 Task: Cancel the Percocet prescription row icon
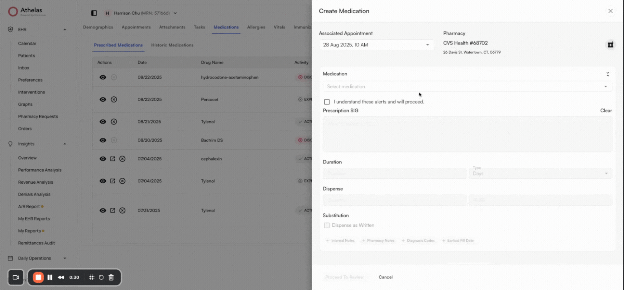click(x=114, y=100)
